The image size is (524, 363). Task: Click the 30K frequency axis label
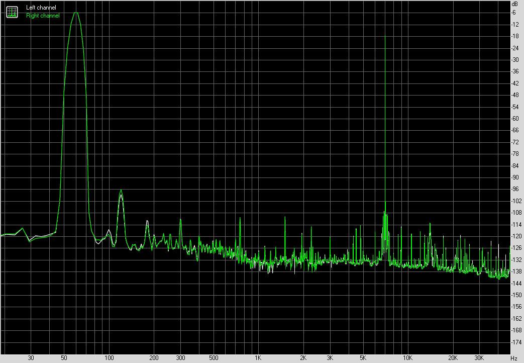pyautogui.click(x=479, y=358)
